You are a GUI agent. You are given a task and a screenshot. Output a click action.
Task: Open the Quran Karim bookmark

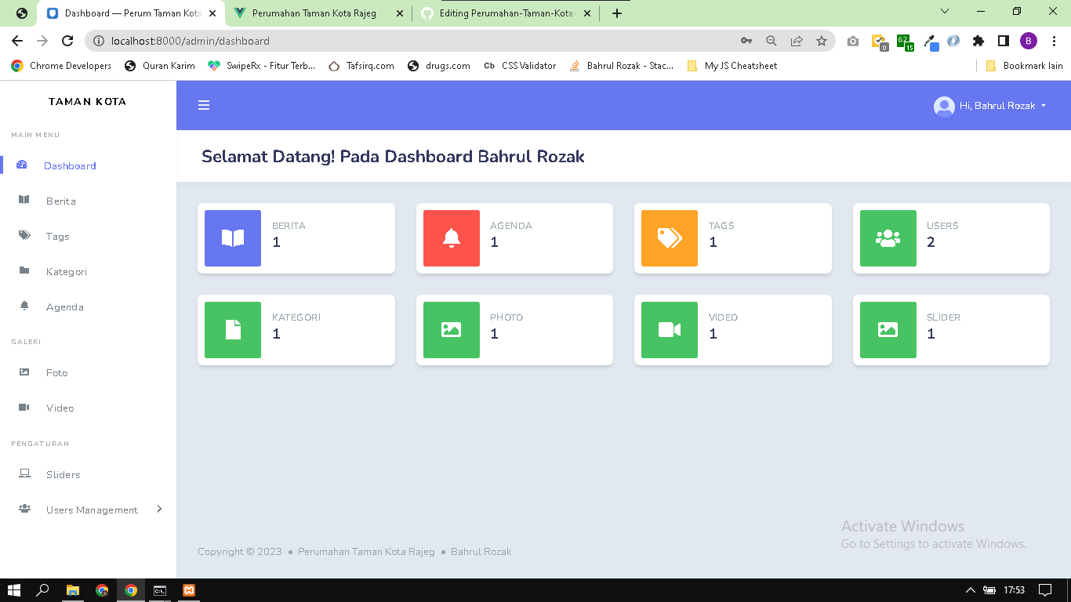click(160, 66)
